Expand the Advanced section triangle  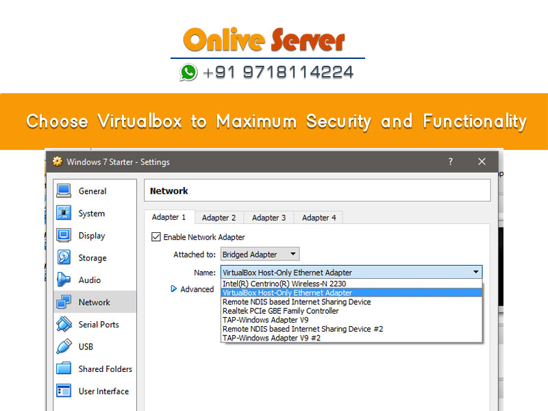[173, 288]
